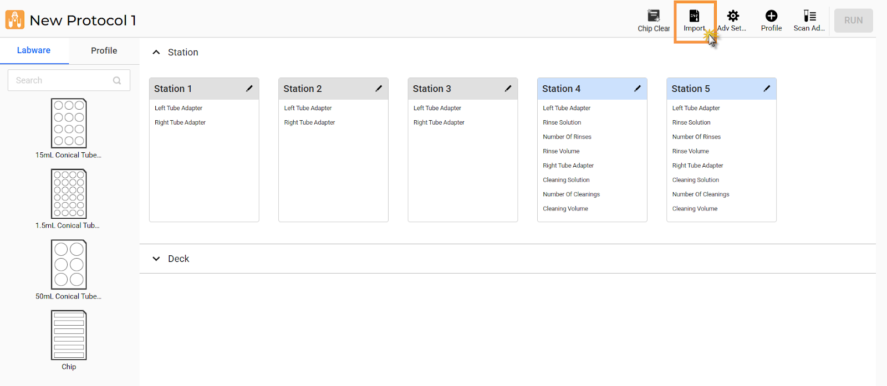Image resolution: width=887 pixels, height=386 pixels.
Task: Add a new Profile with plus icon
Action: (x=771, y=16)
